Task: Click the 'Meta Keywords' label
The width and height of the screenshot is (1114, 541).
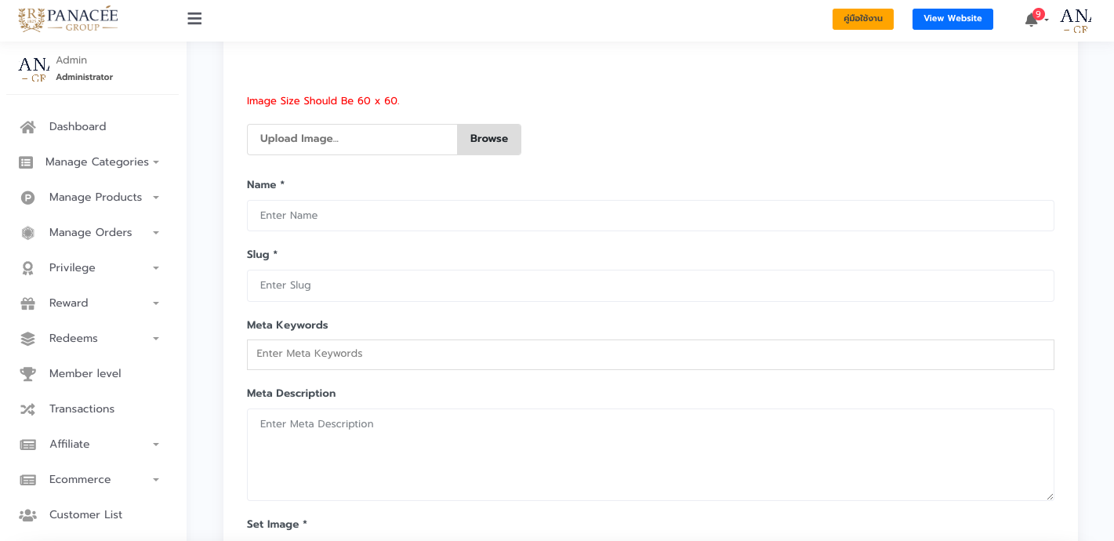Action: tap(288, 325)
